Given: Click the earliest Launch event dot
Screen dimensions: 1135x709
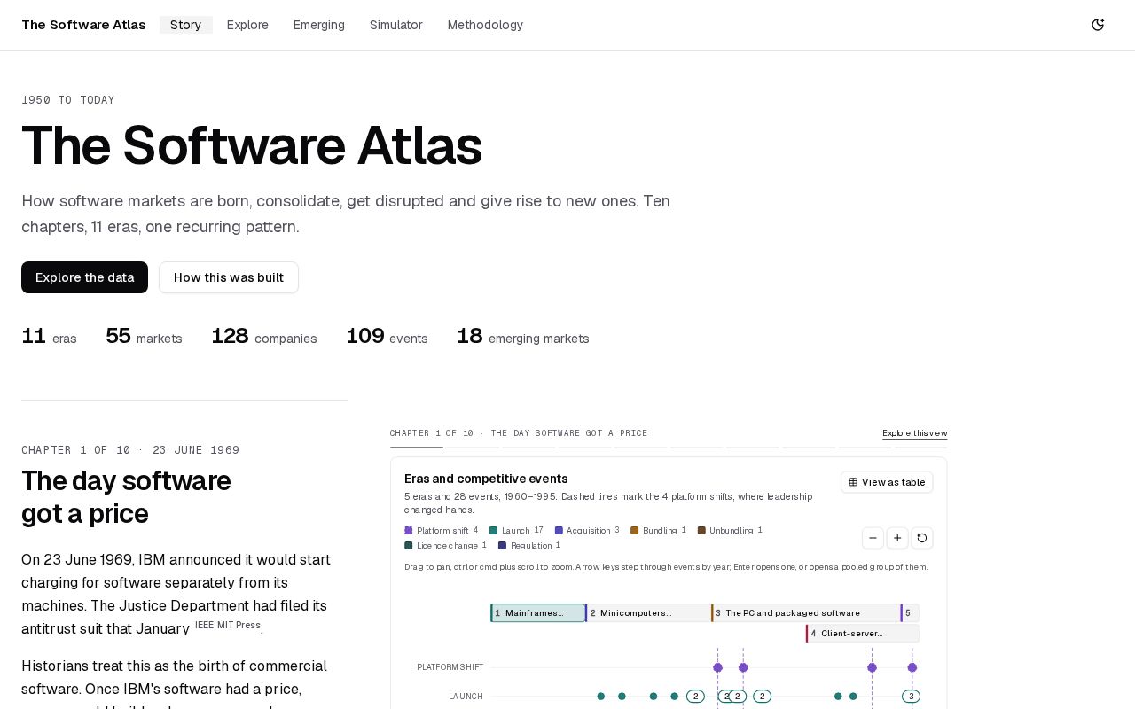Looking at the screenshot, I should 601,697.
